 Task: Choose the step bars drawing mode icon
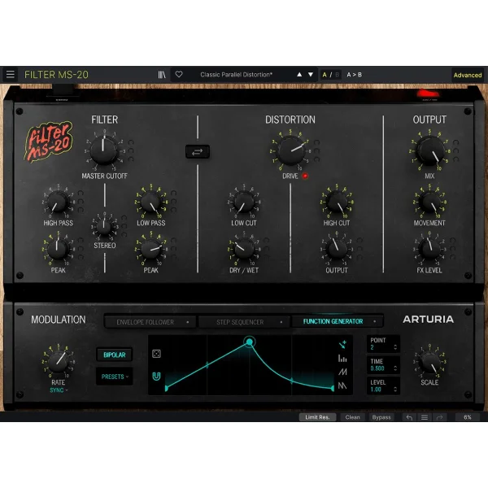(x=342, y=359)
